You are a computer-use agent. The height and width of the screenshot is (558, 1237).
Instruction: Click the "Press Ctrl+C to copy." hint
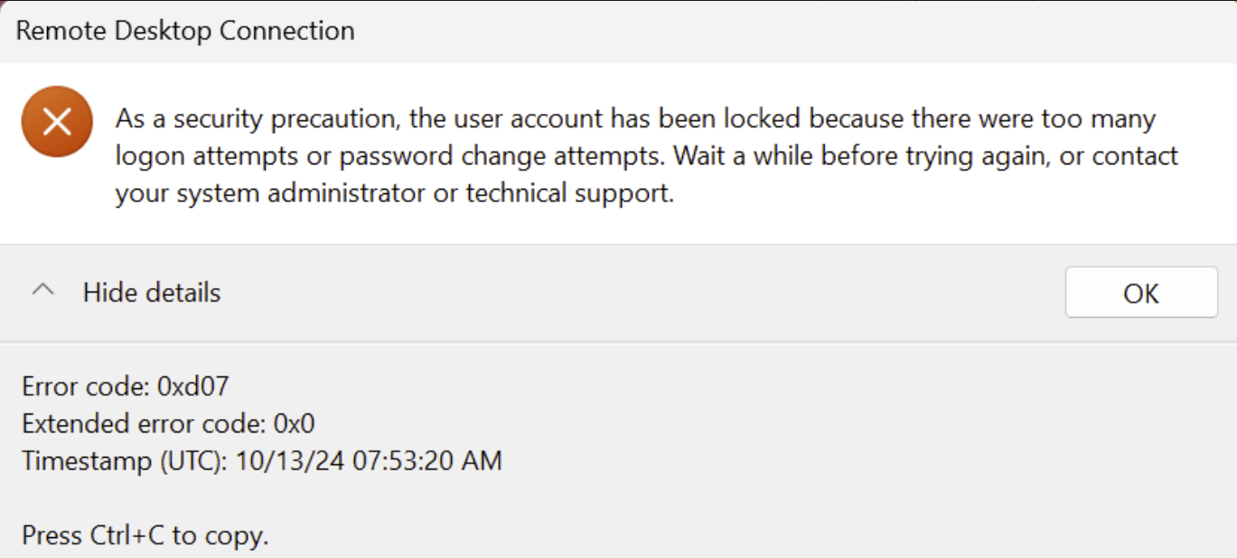[x=145, y=535]
